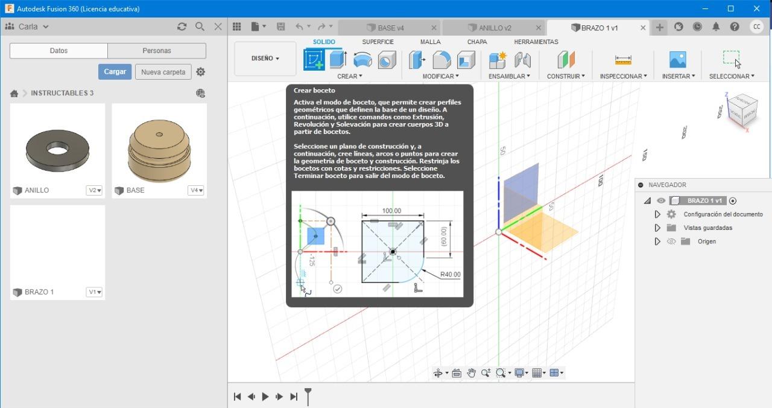772x408 pixels.
Task: Open the extensions icon near new tab
Action: 679,27
